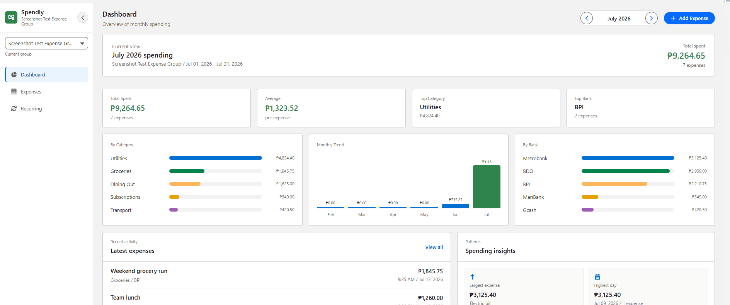The height and width of the screenshot is (305, 730).
Task: Click the Gcash bank progress bar
Action: click(x=628, y=210)
